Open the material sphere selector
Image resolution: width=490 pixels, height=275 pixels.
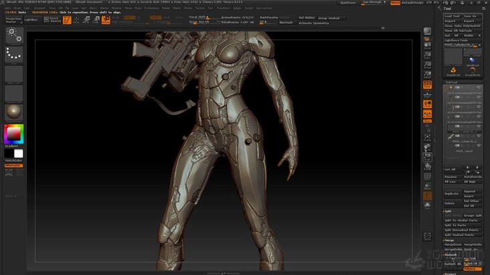[14, 113]
